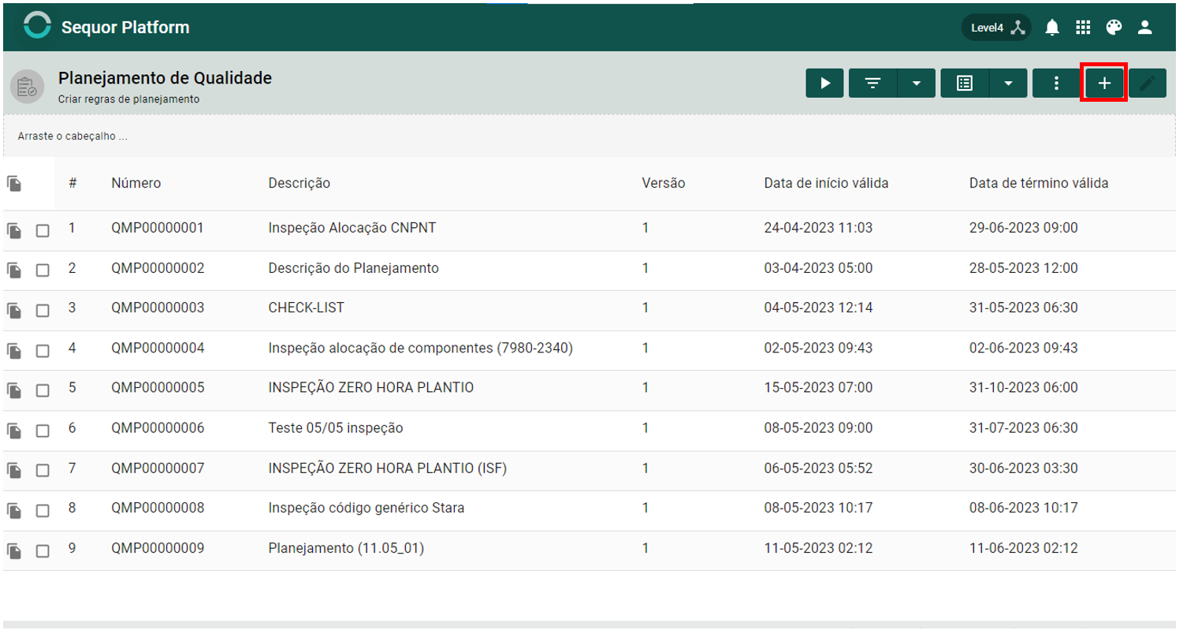The image size is (1183, 634).
Task: Open the user account icon
Action: click(x=1145, y=28)
